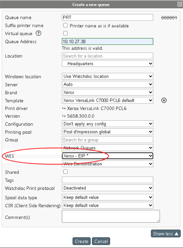This screenshot has width=183, height=248.
Task: Open the WES Xerox - EIP dropdown
Action: 107,156
